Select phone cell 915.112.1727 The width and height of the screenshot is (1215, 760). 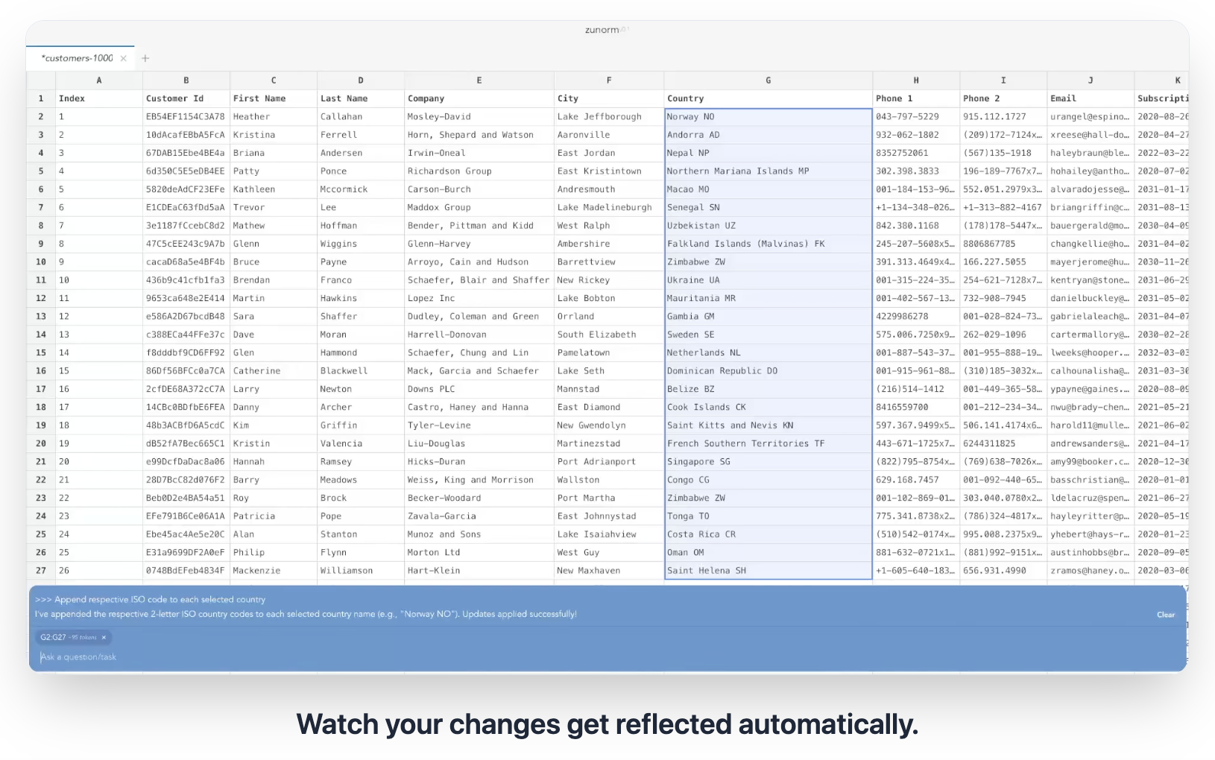(x=1003, y=117)
